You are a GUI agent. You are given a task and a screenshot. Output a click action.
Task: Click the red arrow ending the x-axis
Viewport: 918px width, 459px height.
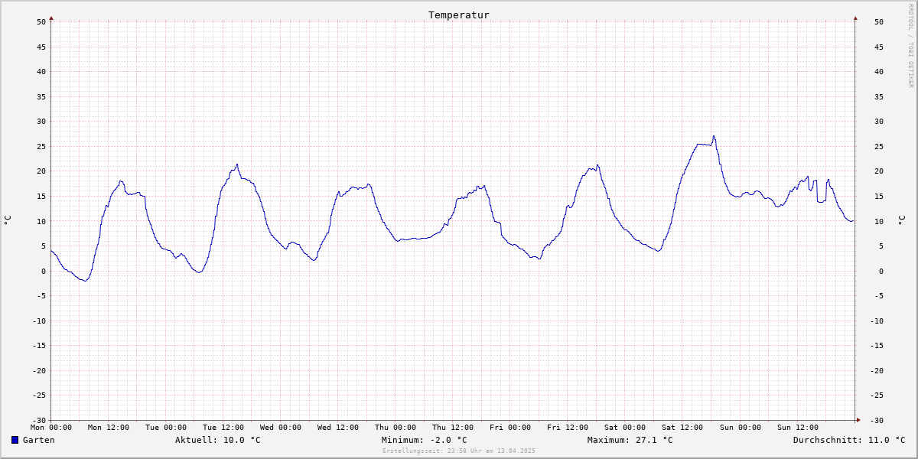(858, 420)
